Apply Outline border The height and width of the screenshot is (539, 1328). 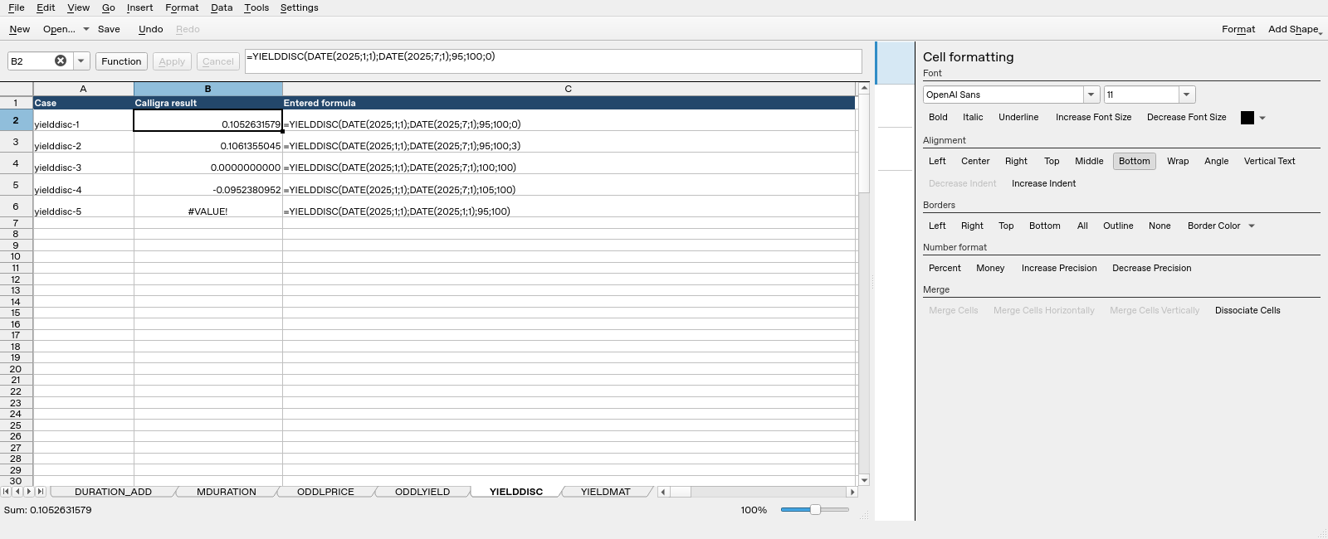click(1118, 226)
